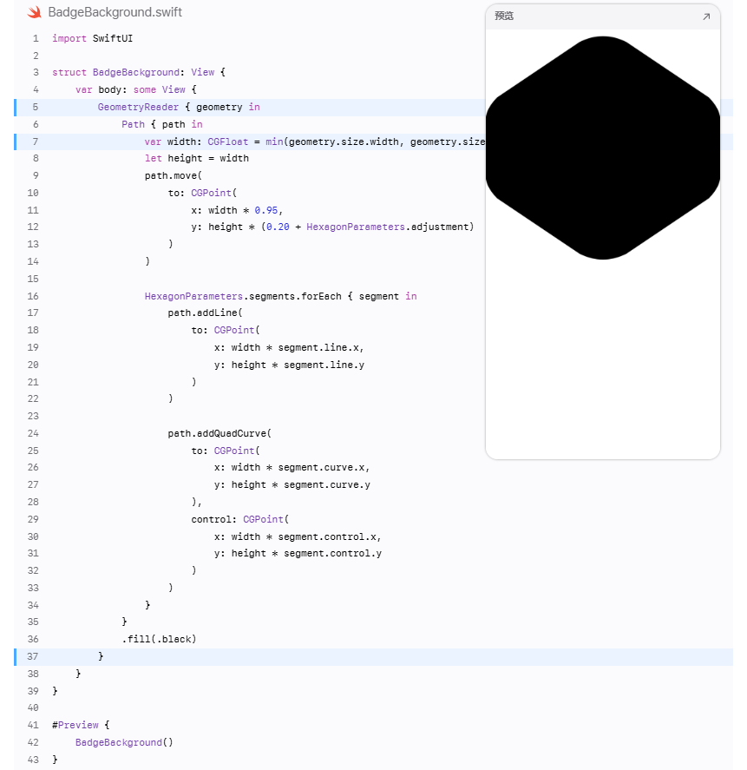The width and height of the screenshot is (747, 770).
Task: Click 'to: CGPoint(' on line 10
Action: [x=202, y=193]
